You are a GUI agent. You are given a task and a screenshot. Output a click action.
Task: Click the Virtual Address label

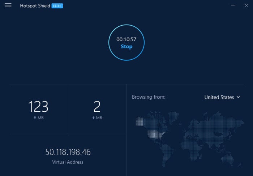(68, 162)
